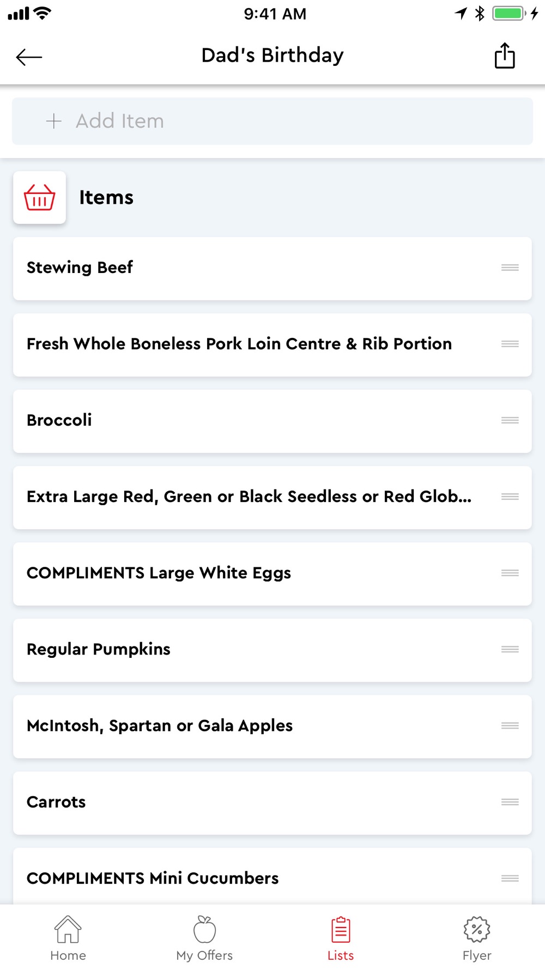Open the share list icon
Viewport: 545px width, 969px height.
pyautogui.click(x=505, y=56)
